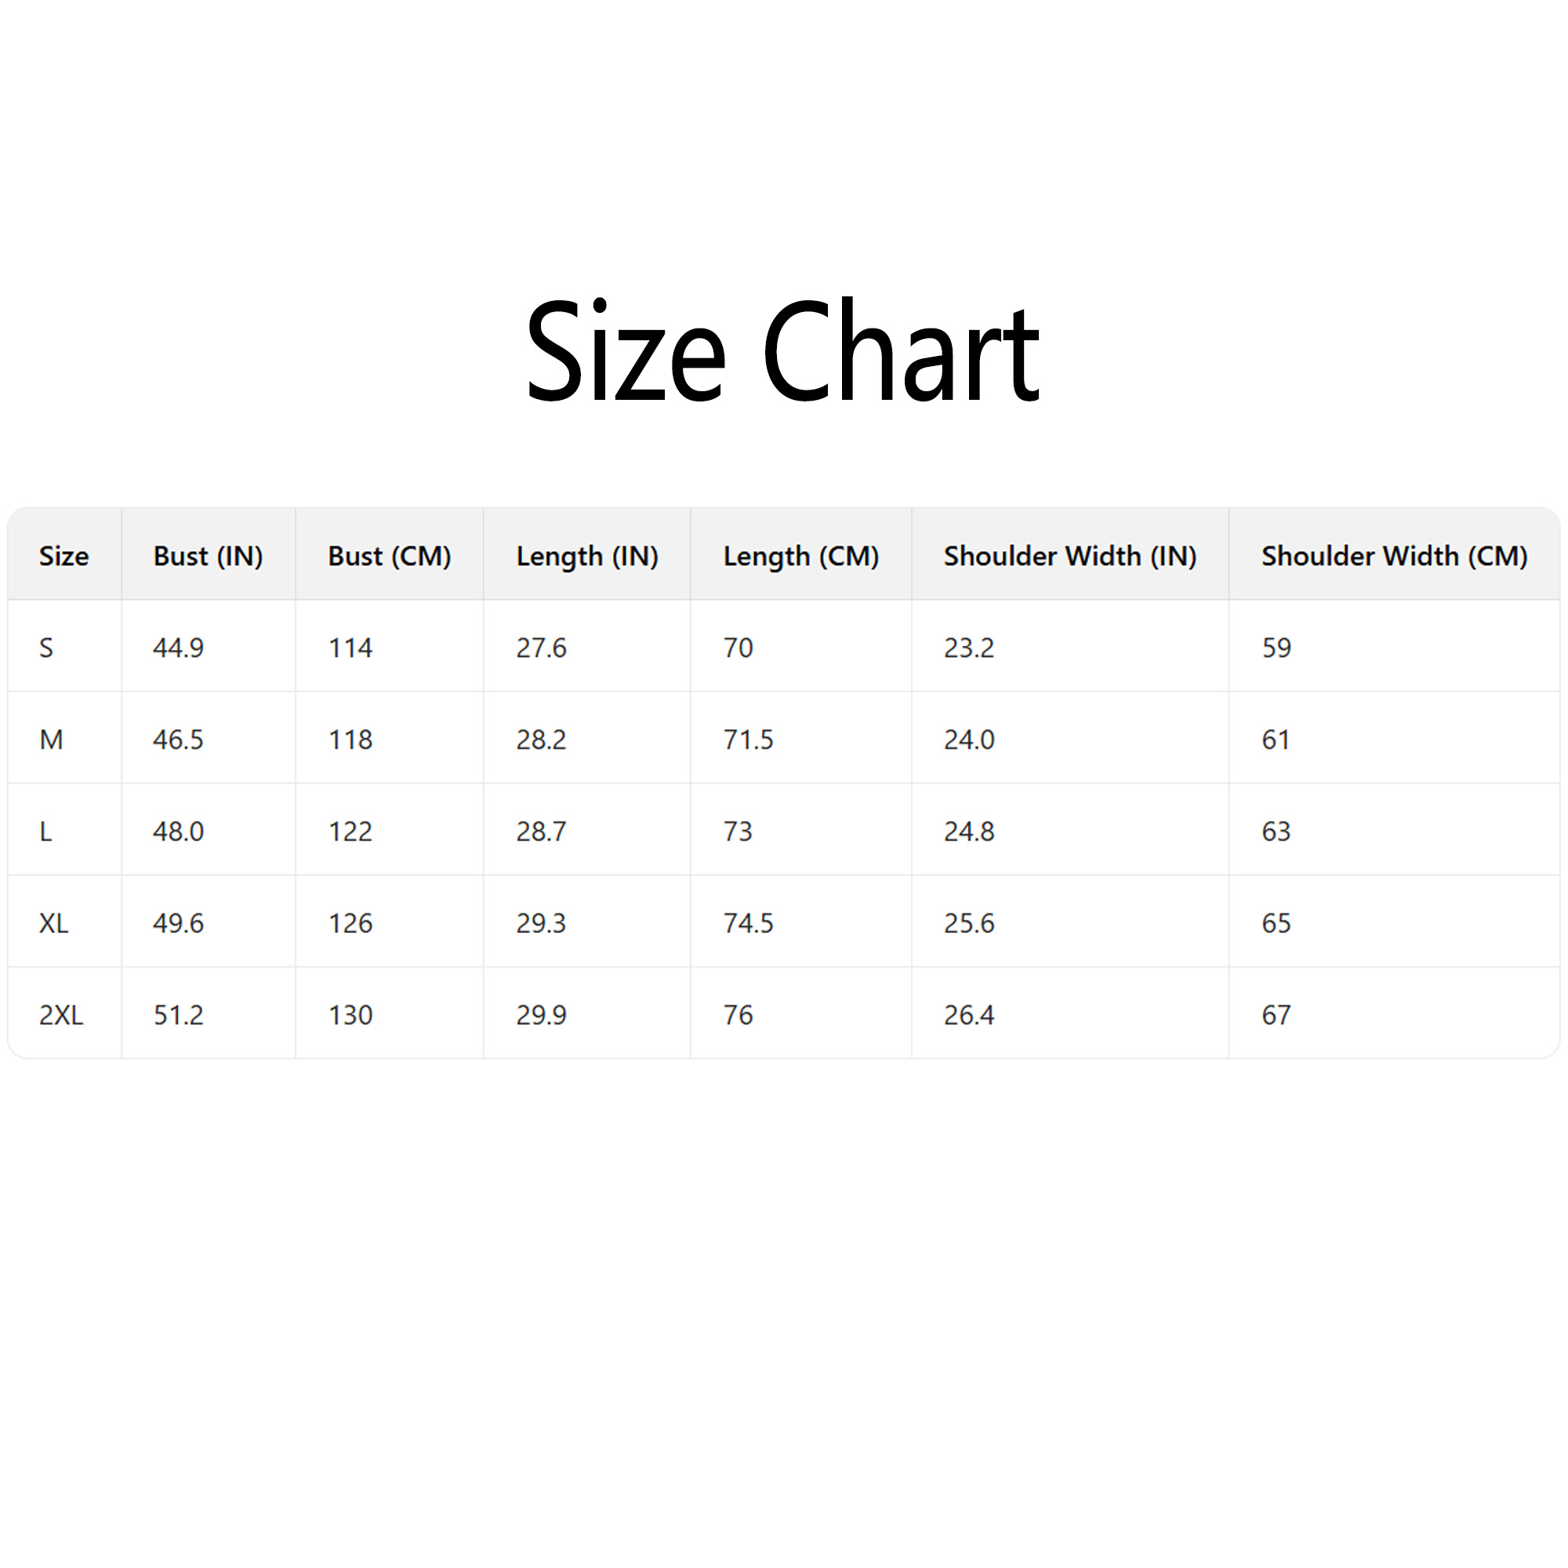
Task: Select the 118 bust centimeter cell
Action: pos(350,739)
